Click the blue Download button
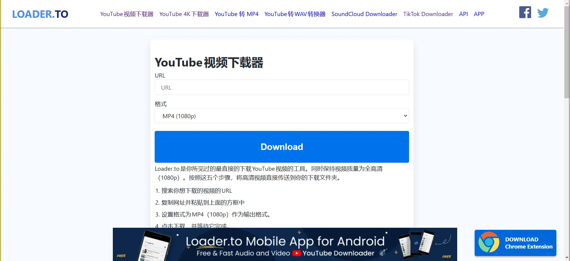The width and height of the screenshot is (570, 261). pyautogui.click(x=282, y=147)
